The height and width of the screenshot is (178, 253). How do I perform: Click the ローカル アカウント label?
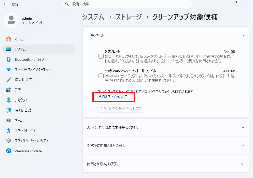tap(32, 23)
